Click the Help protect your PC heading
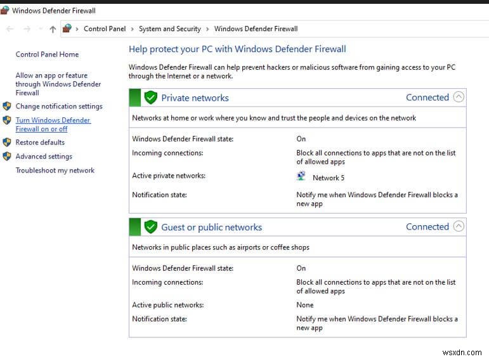 237,49
